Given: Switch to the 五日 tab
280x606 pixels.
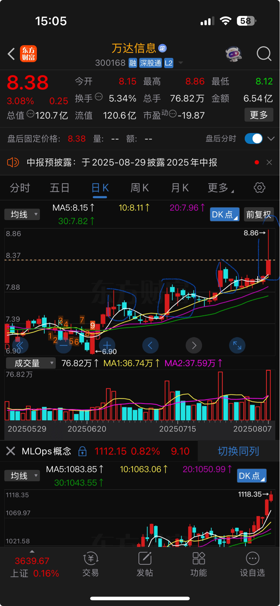Looking at the screenshot, I should pyautogui.click(x=60, y=188).
